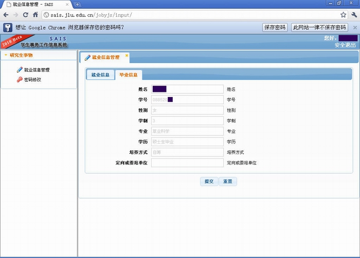Close the 就业信息管理 panel tab
The image size is (360, 258).
(127, 55)
